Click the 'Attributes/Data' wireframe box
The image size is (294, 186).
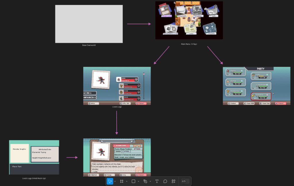click(x=45, y=154)
